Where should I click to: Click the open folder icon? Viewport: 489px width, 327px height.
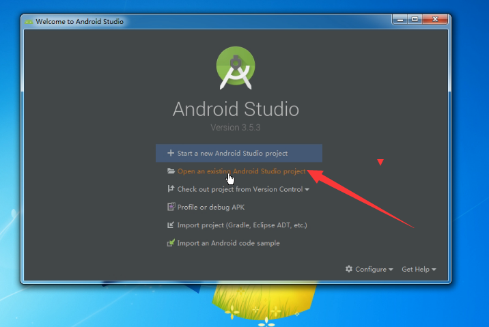171,171
